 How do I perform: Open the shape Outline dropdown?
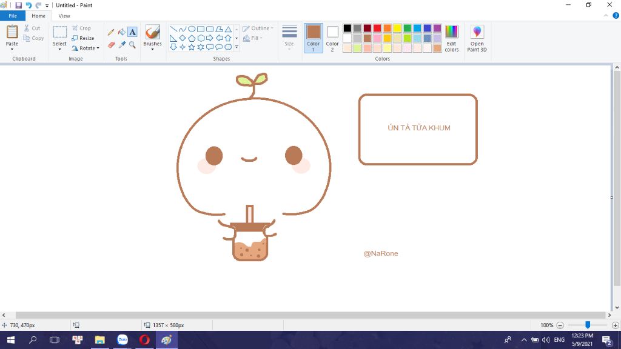258,28
